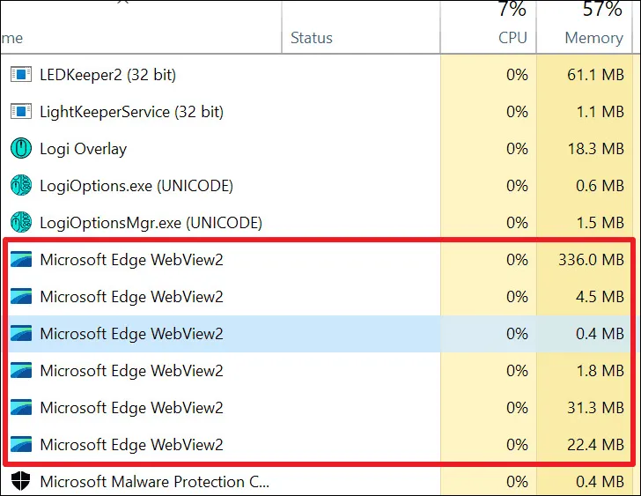Click the 336.0 MB memory value
The height and width of the screenshot is (496, 641).
(x=591, y=260)
